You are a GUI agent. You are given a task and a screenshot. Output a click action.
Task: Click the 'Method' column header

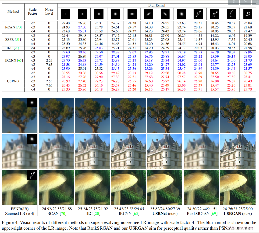coord(13,11)
